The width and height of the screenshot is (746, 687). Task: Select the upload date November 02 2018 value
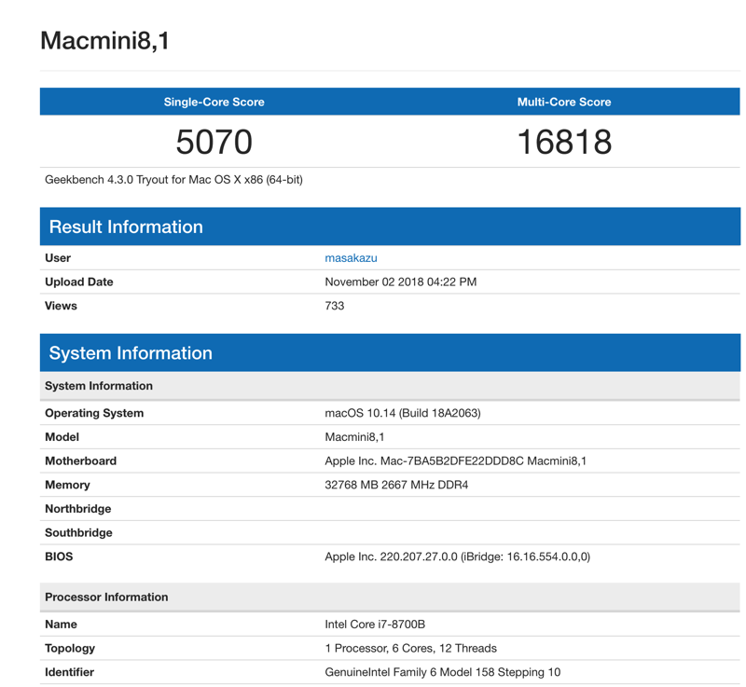point(401,282)
